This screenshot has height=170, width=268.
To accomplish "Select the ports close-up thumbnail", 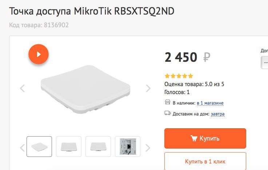I will pyautogui.click(x=128, y=146).
